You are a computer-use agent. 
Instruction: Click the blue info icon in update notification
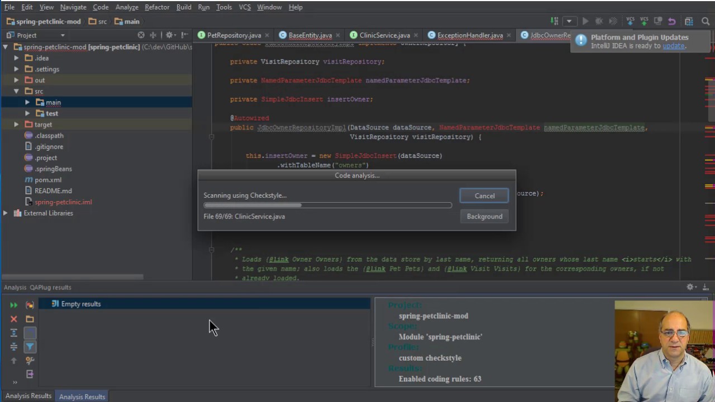coord(581,40)
